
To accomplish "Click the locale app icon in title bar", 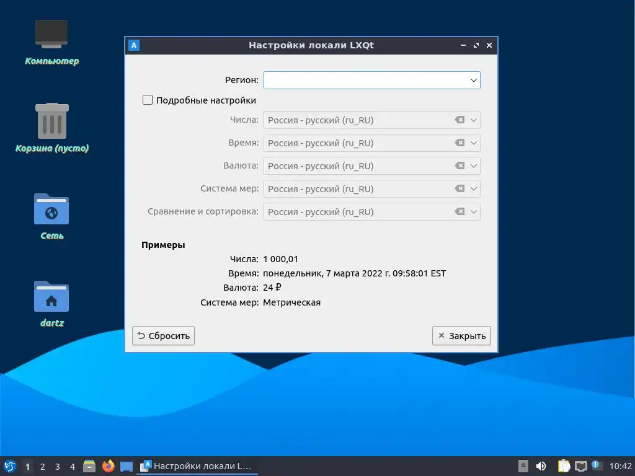I will pos(134,45).
